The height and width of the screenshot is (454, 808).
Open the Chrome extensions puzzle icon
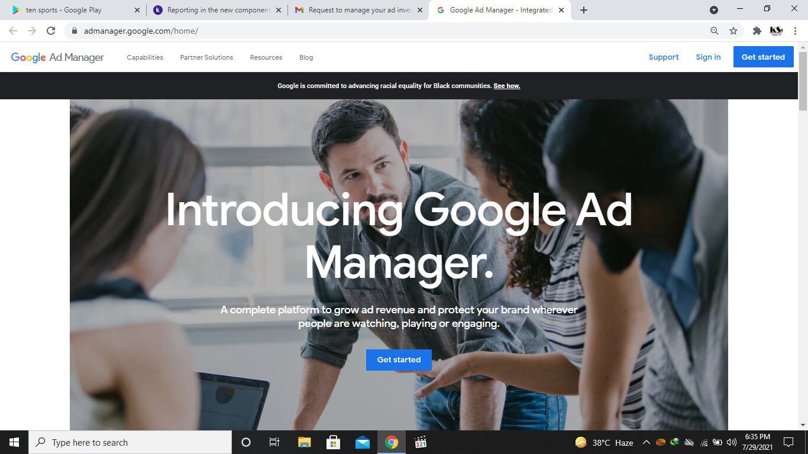coord(757,31)
